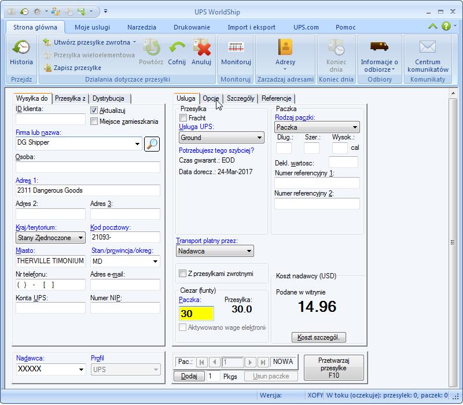Open the Adresy address book icon

(x=285, y=47)
